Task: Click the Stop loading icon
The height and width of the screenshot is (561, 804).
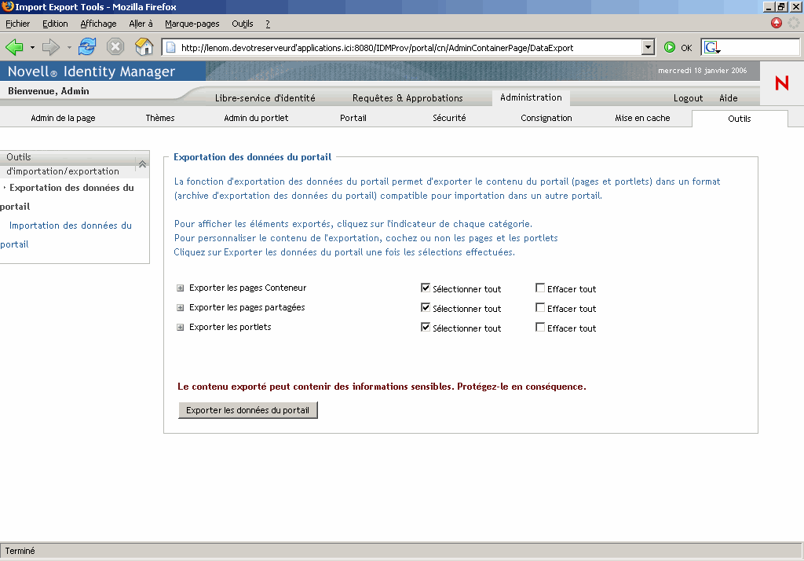Action: click(115, 47)
